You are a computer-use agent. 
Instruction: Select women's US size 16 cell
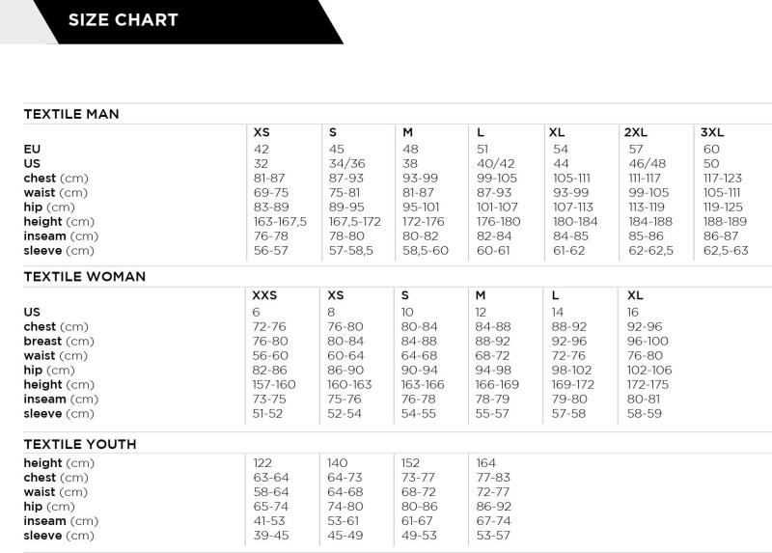coord(633,313)
